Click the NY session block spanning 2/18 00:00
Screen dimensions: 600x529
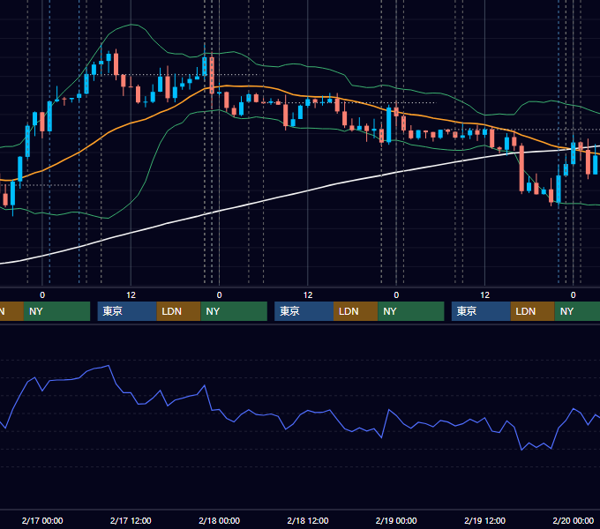pos(234,311)
